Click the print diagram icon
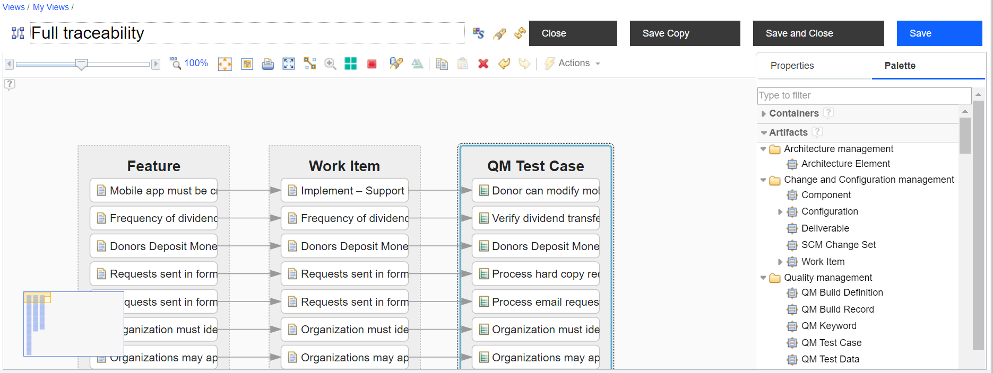 pos(268,64)
